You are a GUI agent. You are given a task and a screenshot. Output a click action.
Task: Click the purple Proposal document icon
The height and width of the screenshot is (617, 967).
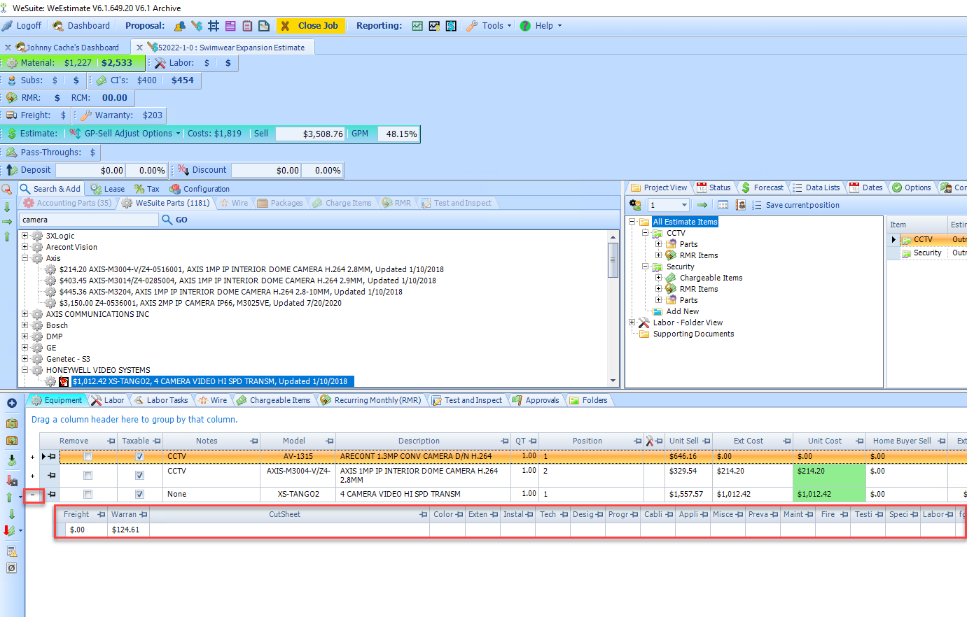[x=230, y=26]
